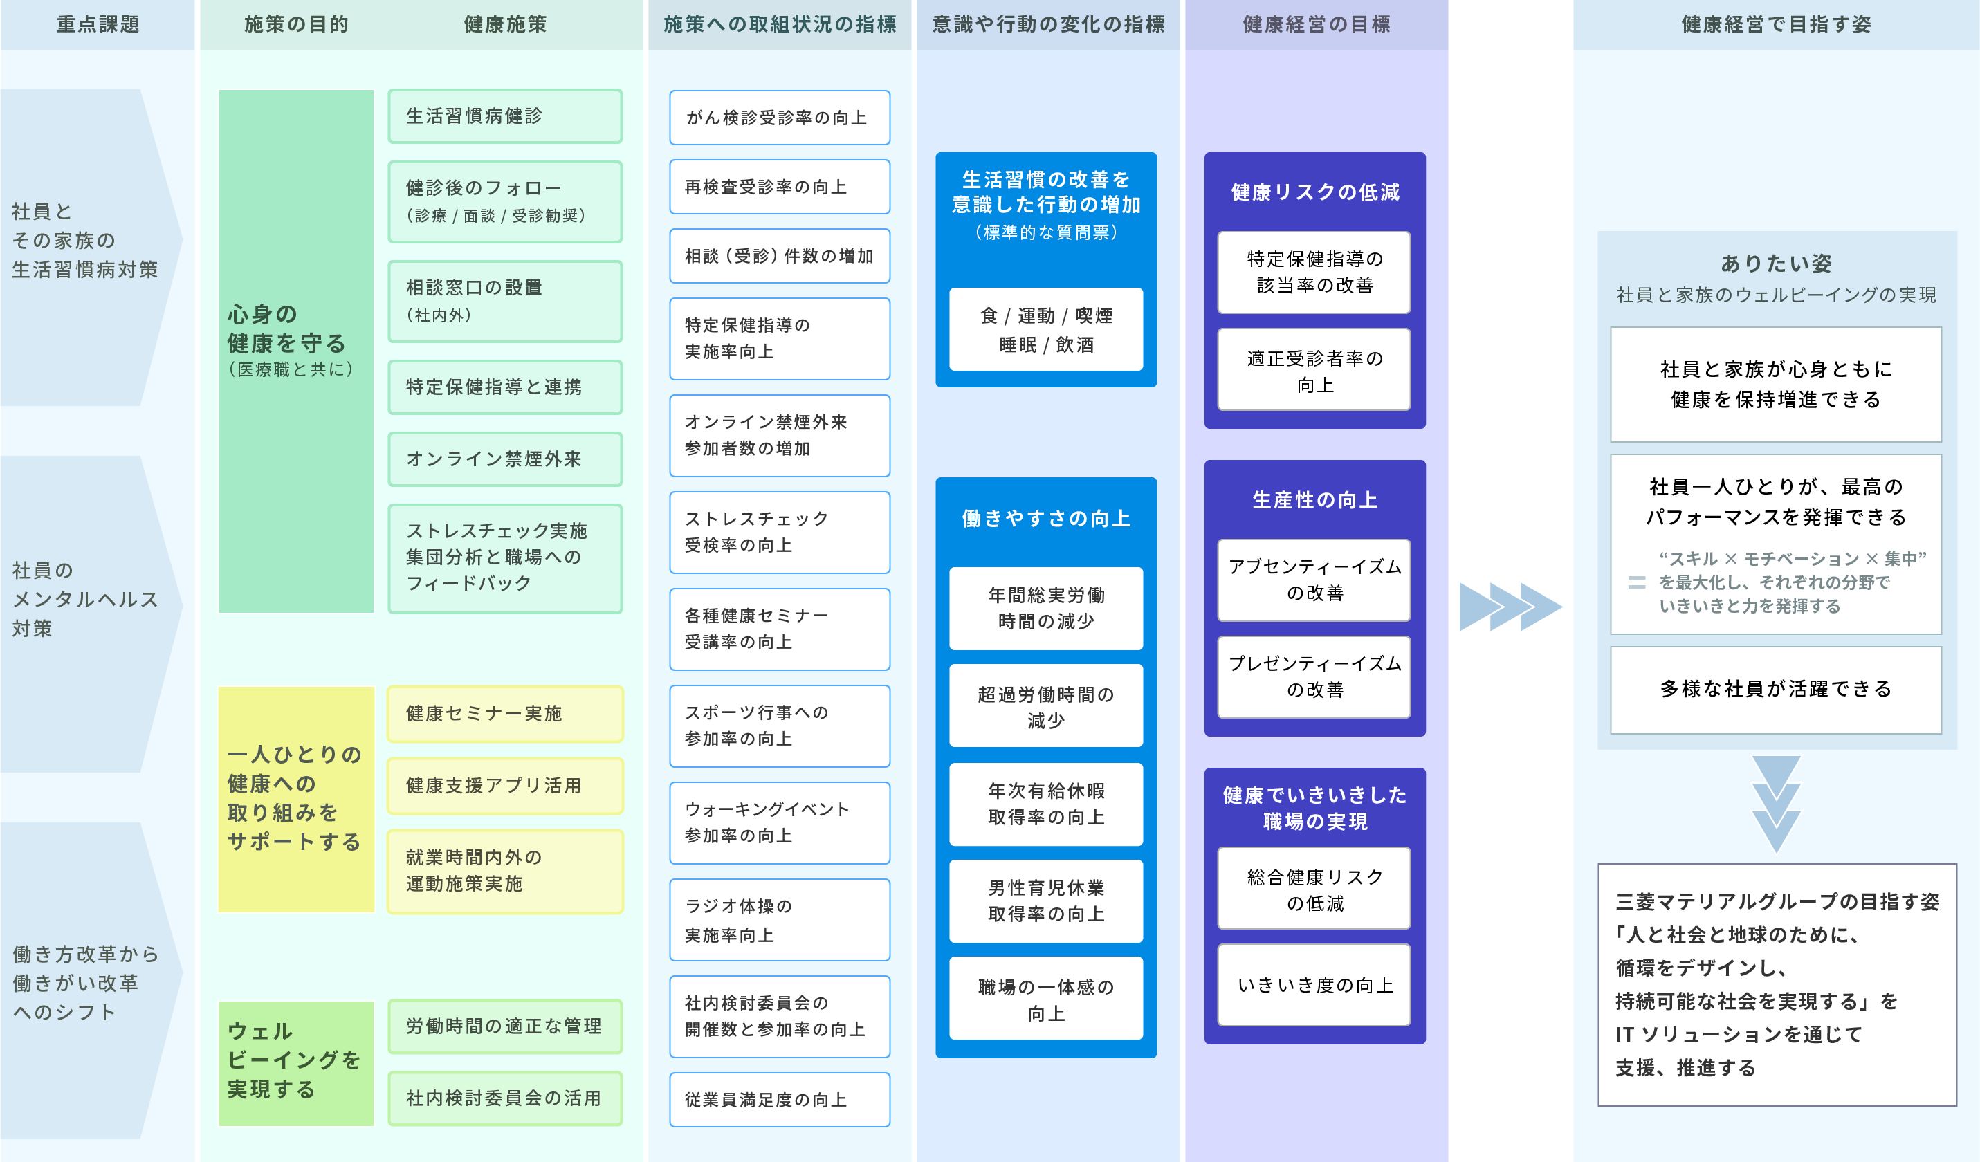Click the 年次有給休暇取得率の向上 box
1980x1162 pixels.
pos(1046,804)
